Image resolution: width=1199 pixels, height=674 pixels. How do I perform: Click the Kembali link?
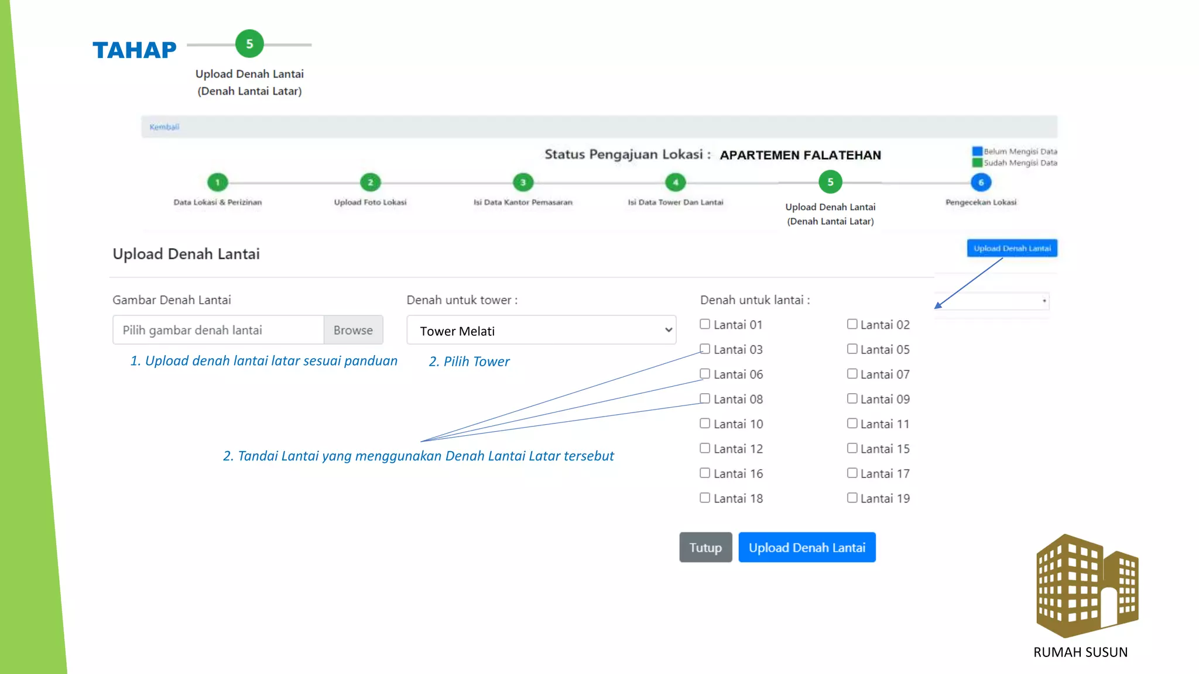pyautogui.click(x=164, y=127)
